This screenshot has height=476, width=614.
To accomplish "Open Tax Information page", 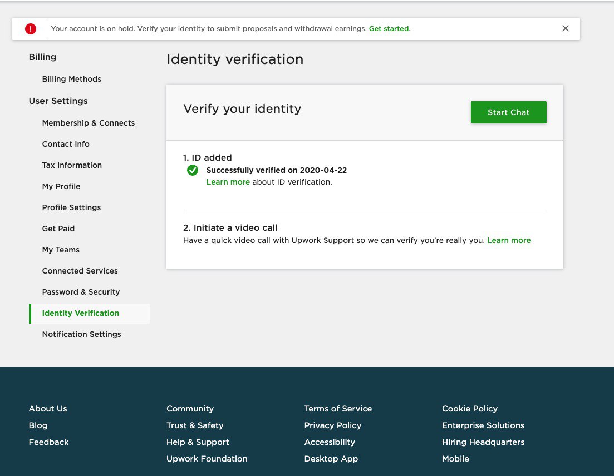I will [72, 165].
